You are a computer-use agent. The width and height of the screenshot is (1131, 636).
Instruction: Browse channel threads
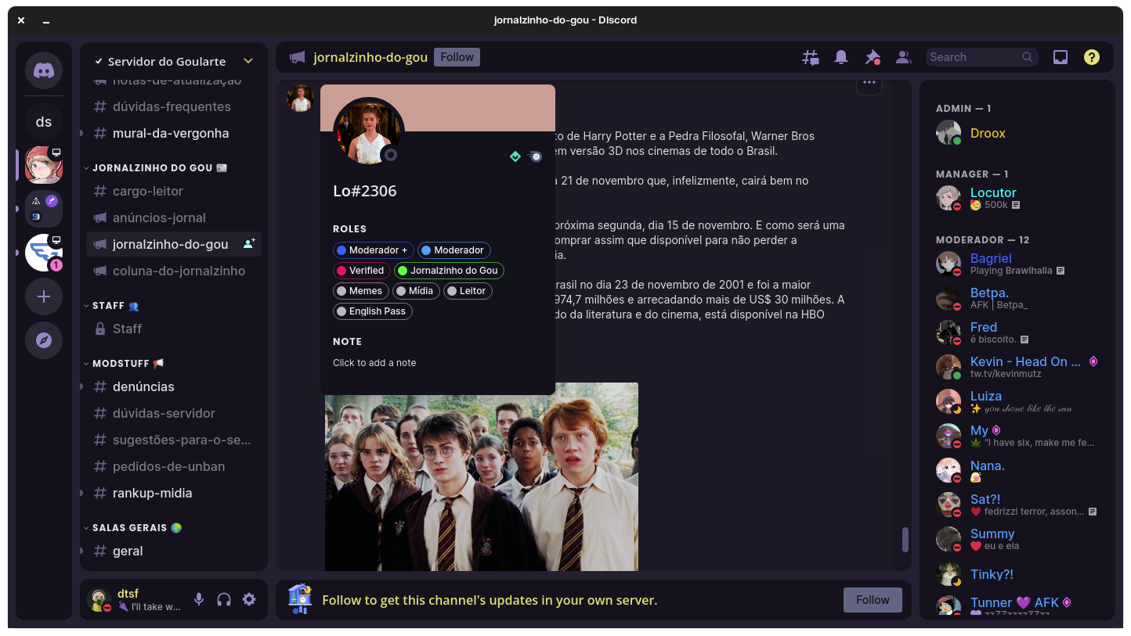[x=810, y=56]
